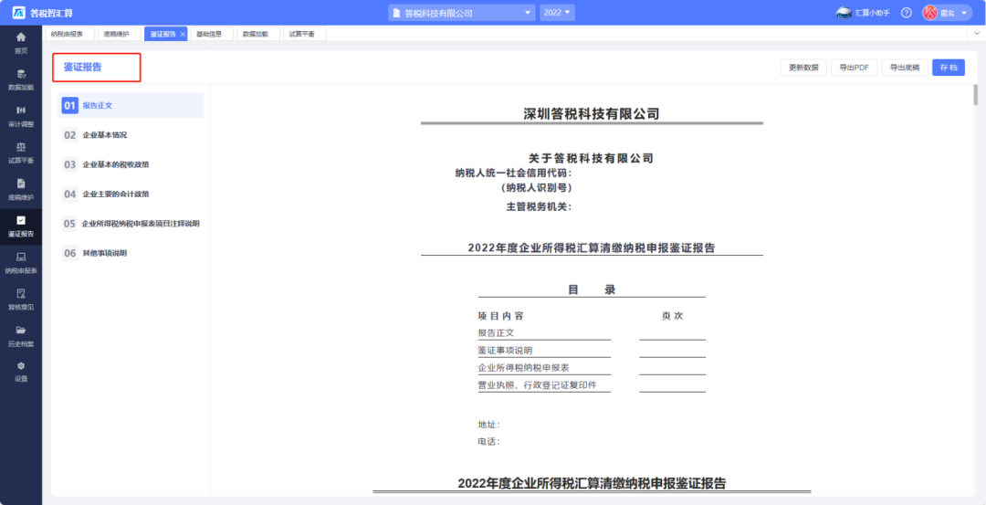
Task: Open the 匿名 user account menu
Action: (x=947, y=13)
